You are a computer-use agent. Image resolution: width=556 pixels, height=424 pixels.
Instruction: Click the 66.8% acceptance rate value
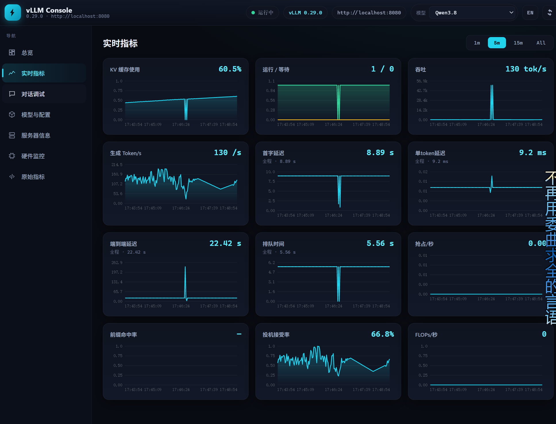pos(382,334)
